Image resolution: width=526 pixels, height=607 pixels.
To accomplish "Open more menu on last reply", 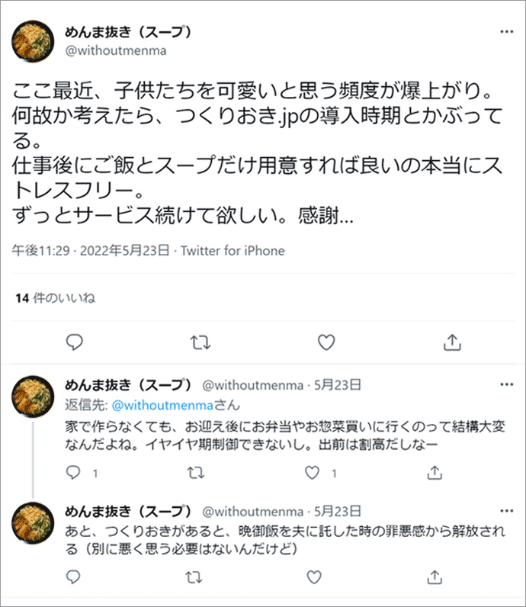I will [x=505, y=511].
